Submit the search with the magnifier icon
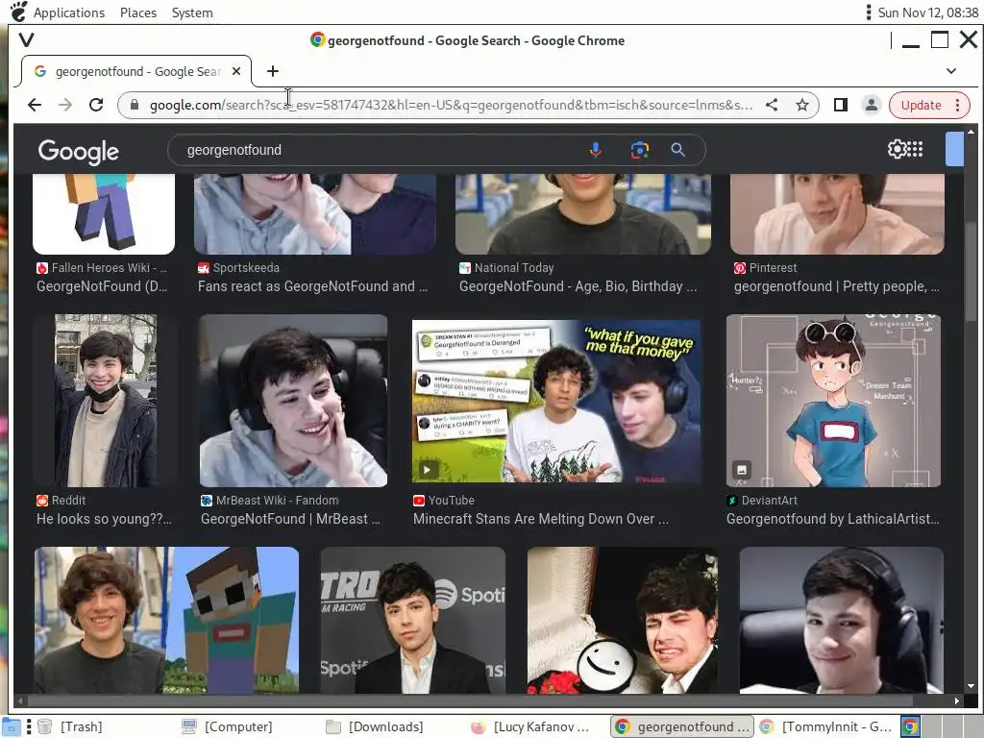 coord(677,150)
